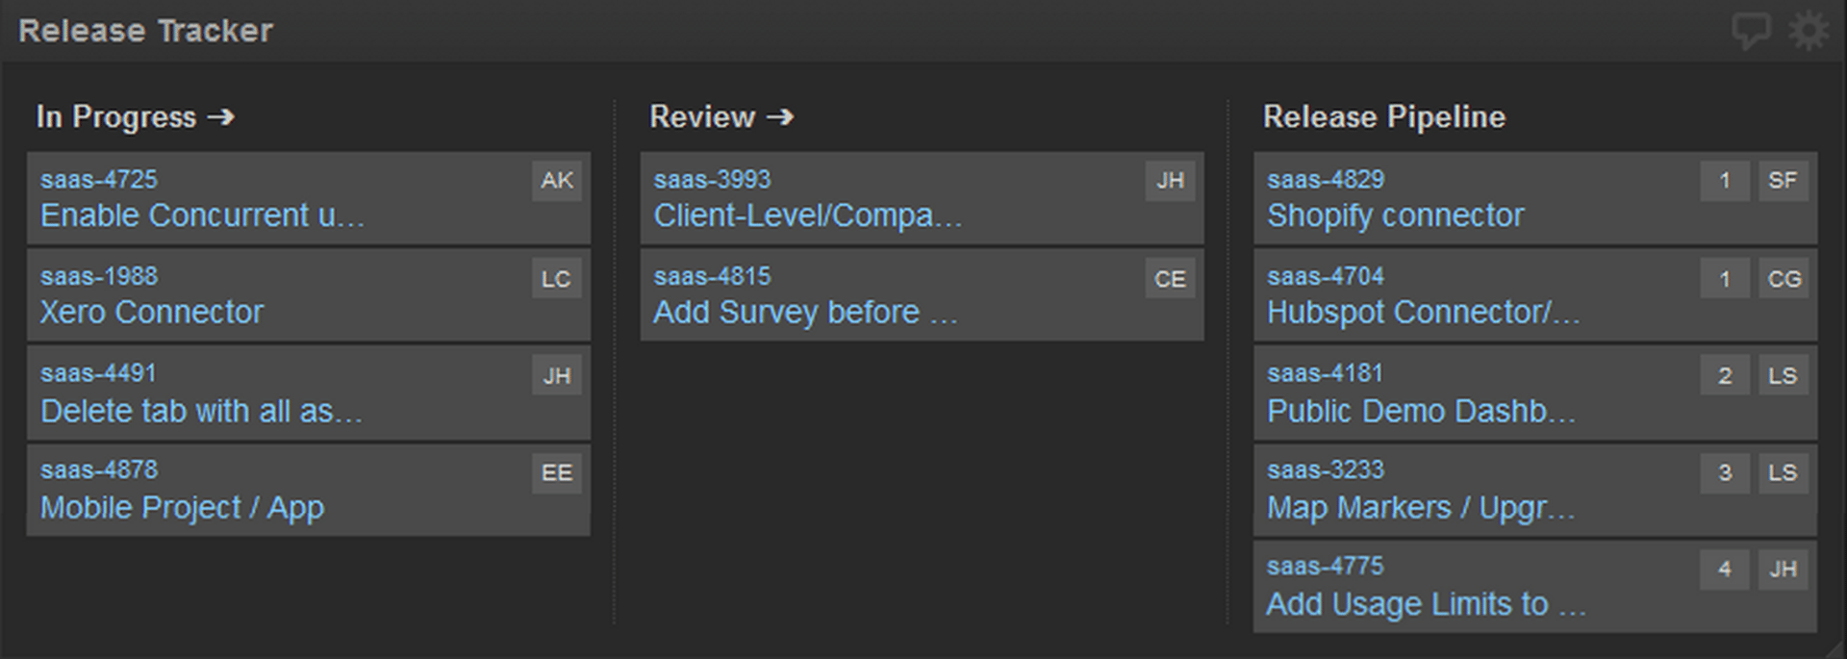Open the Add Usage Limits to … link

1426,604
